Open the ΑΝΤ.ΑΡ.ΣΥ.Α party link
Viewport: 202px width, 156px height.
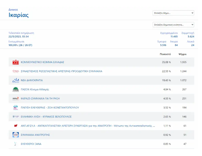tap(88, 126)
